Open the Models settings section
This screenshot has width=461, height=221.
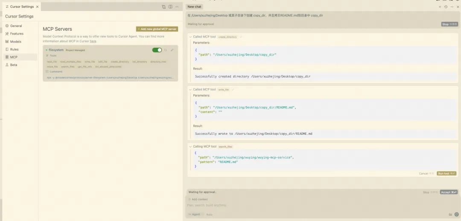[x=15, y=41]
